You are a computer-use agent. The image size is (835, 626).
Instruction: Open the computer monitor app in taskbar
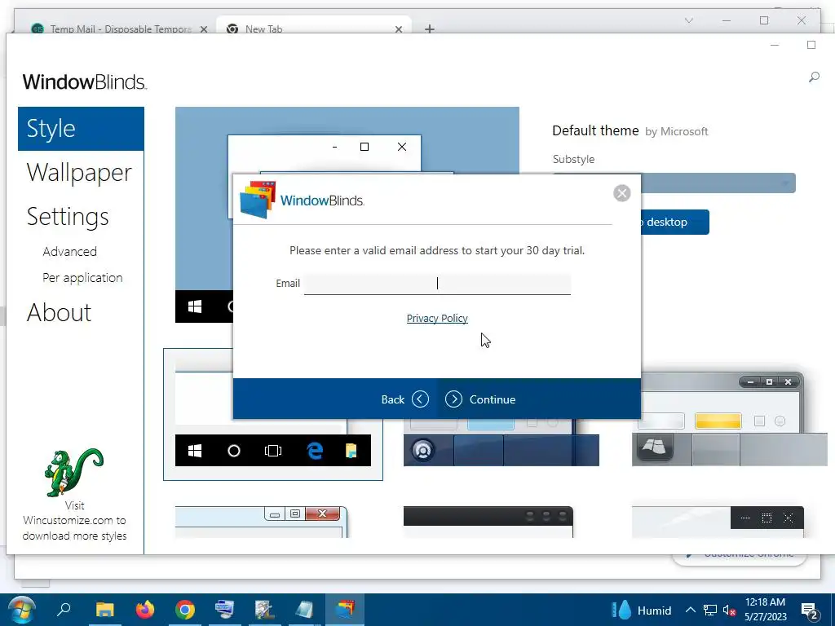tap(225, 610)
